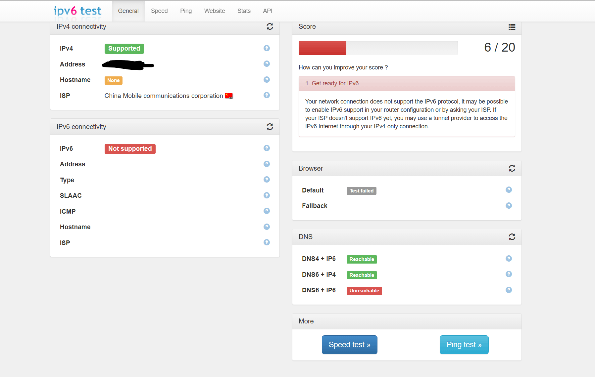This screenshot has width=595, height=377.
Task: Show help for Browser Fallback row
Action: [509, 205]
